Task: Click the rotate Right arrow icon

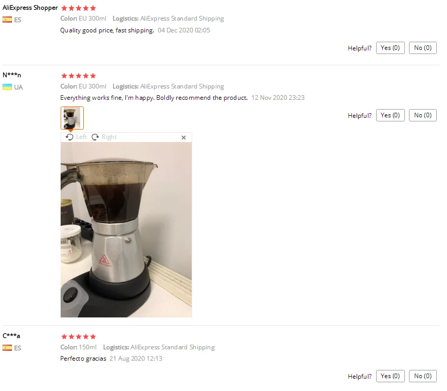Action: tap(95, 137)
